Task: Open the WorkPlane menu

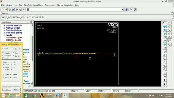Action: click(38, 5)
